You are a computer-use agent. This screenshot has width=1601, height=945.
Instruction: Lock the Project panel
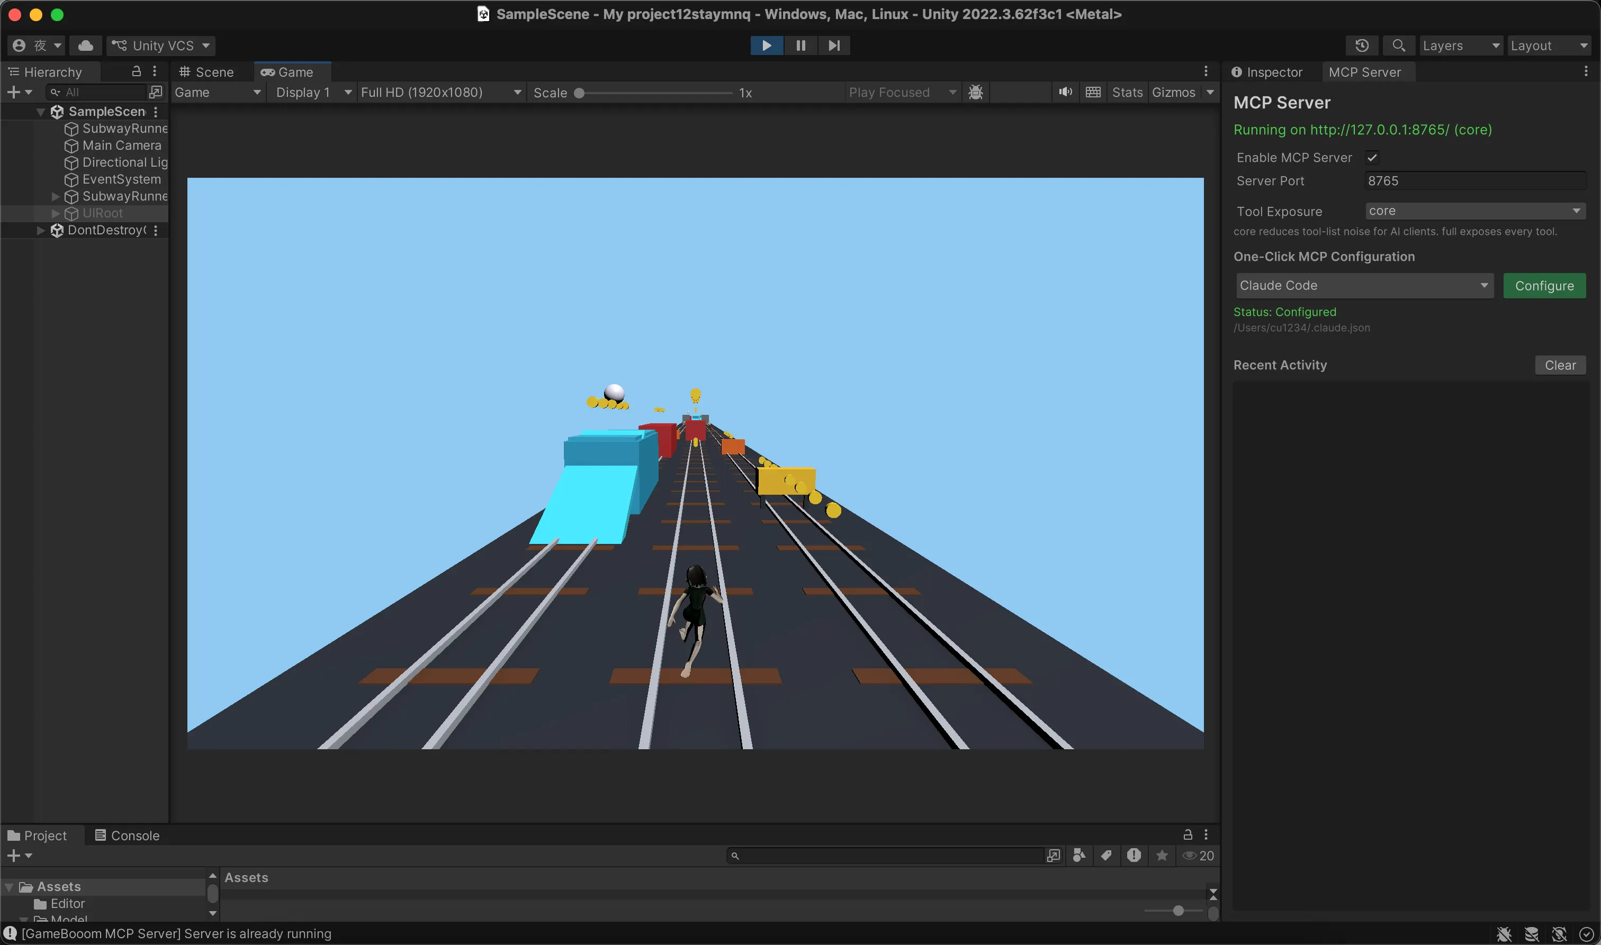click(x=1188, y=835)
